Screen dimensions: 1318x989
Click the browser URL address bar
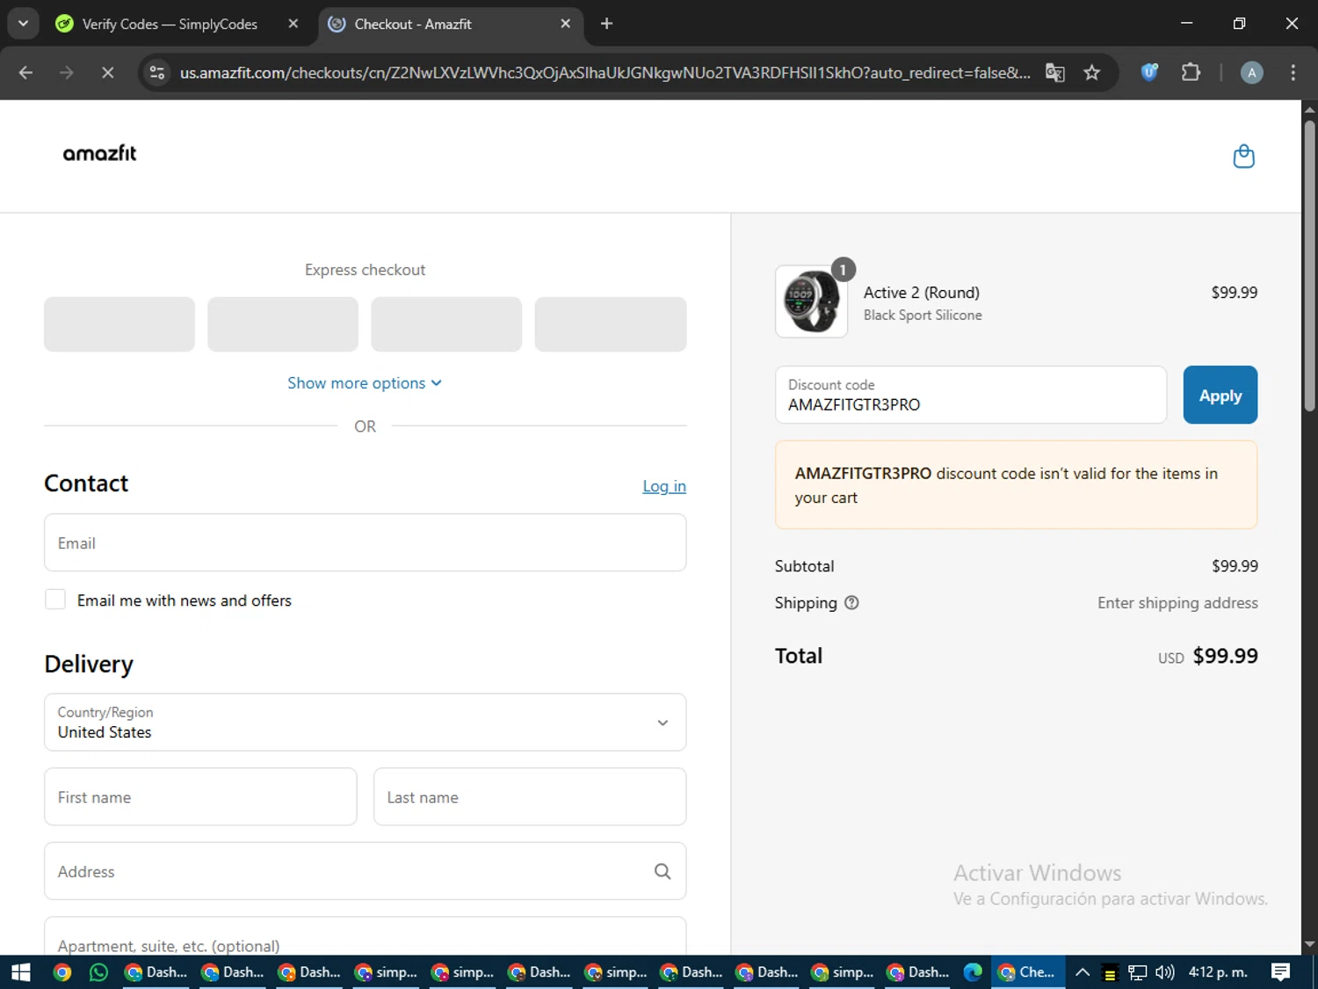click(605, 73)
